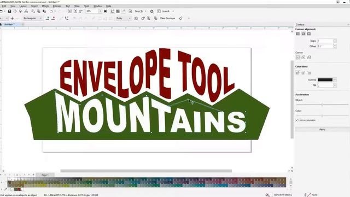Click the Paste icon in standard toolbar
350x197 pixels.
click(44, 11)
